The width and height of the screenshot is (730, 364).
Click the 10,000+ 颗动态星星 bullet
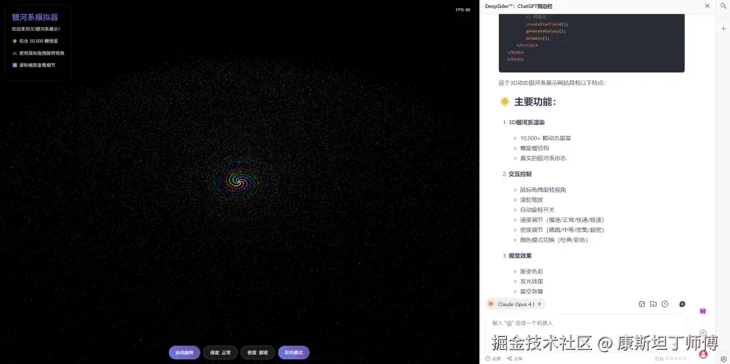545,138
